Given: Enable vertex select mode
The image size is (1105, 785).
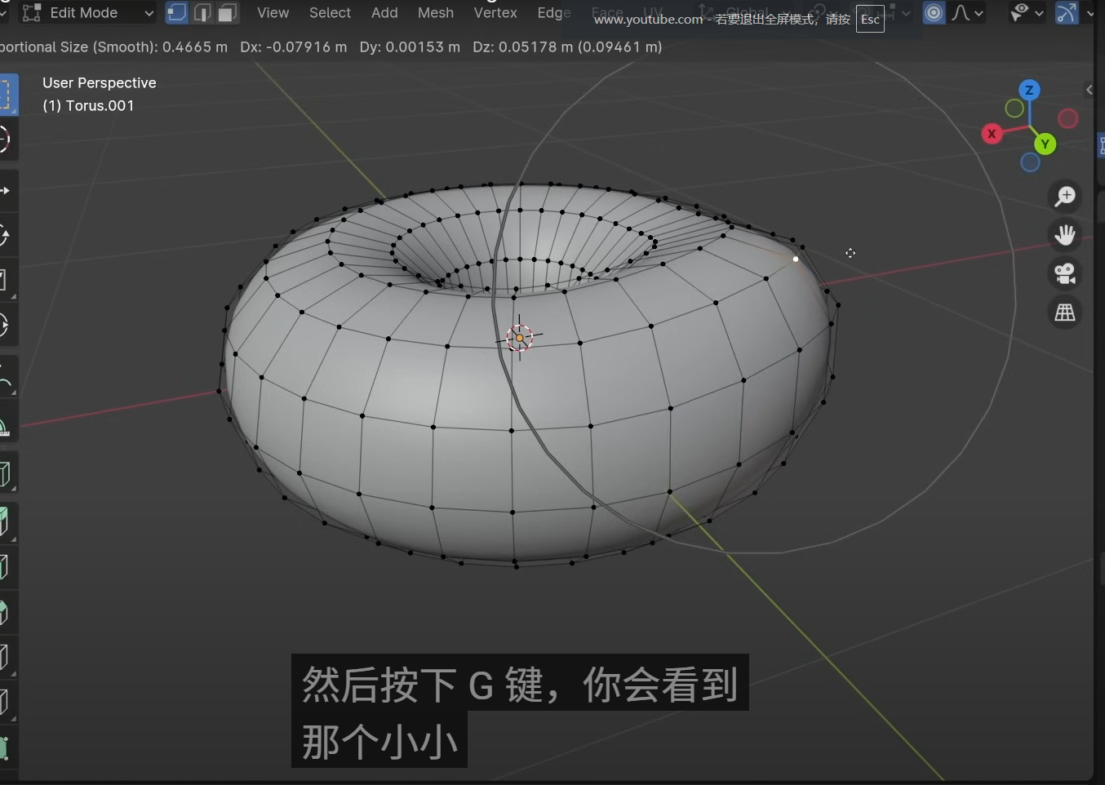Looking at the screenshot, I should pyautogui.click(x=176, y=12).
